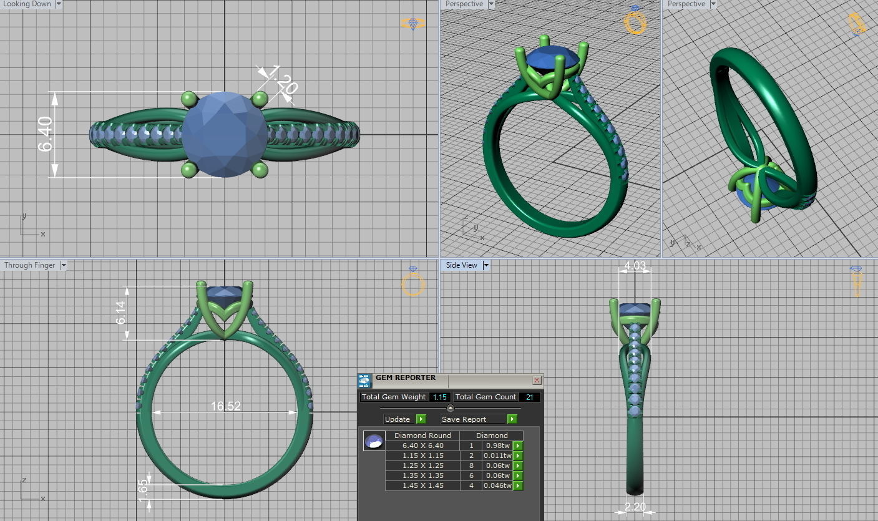
Task: Select the Side View viewport title
Action: coord(462,265)
